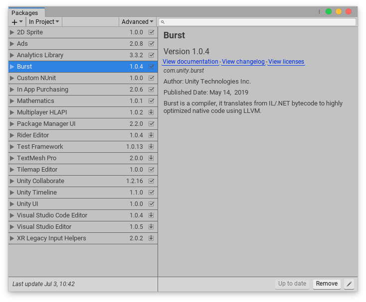Open the View changelog link
The width and height of the screenshot is (366, 302).
click(x=243, y=62)
